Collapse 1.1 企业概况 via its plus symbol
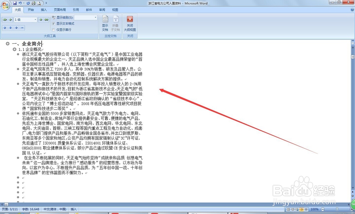 point(15,49)
